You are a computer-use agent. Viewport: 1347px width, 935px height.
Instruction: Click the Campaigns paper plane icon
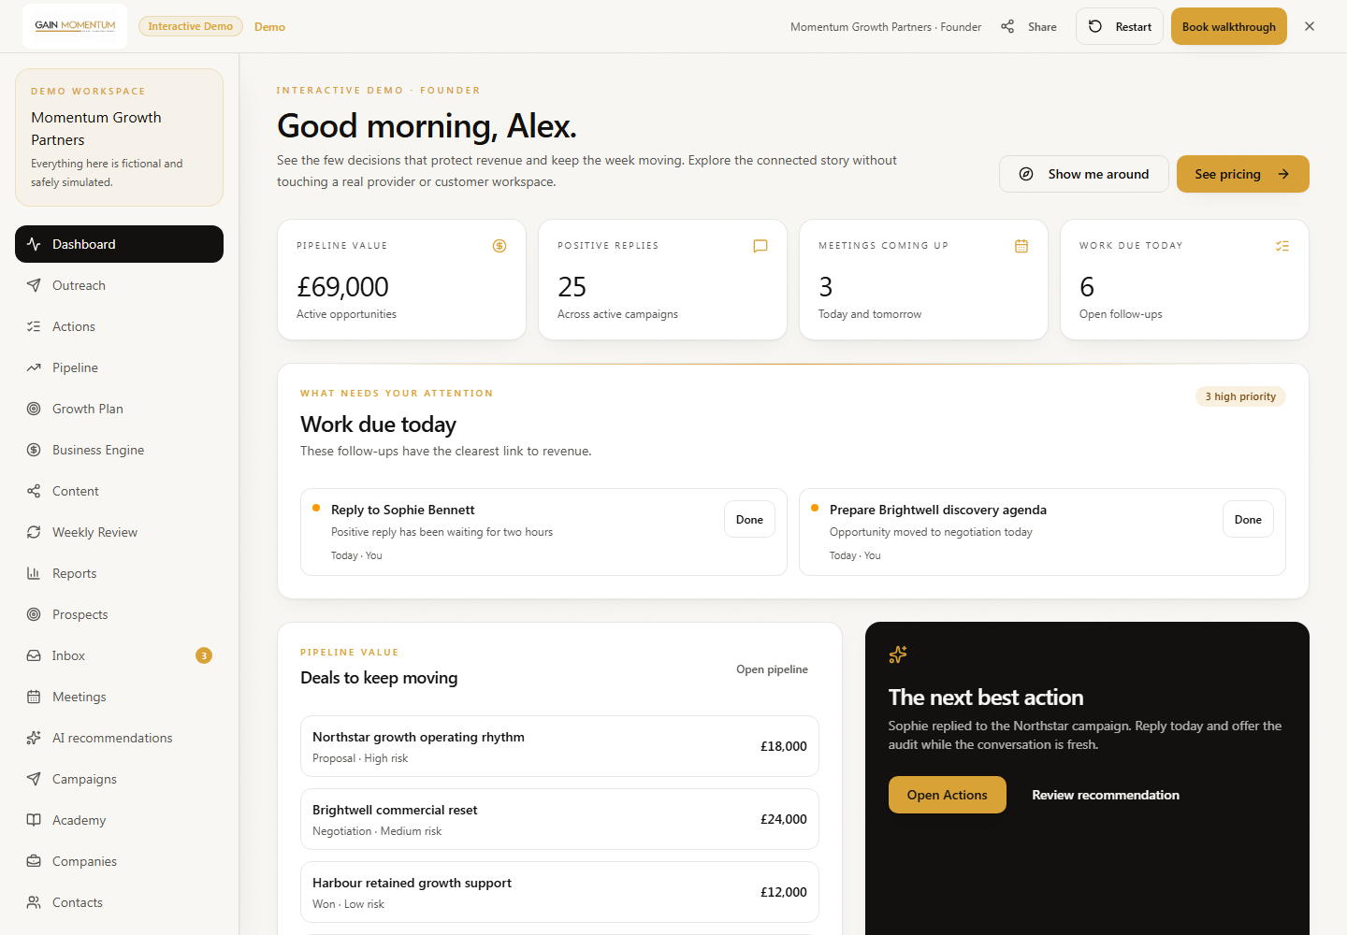click(34, 779)
